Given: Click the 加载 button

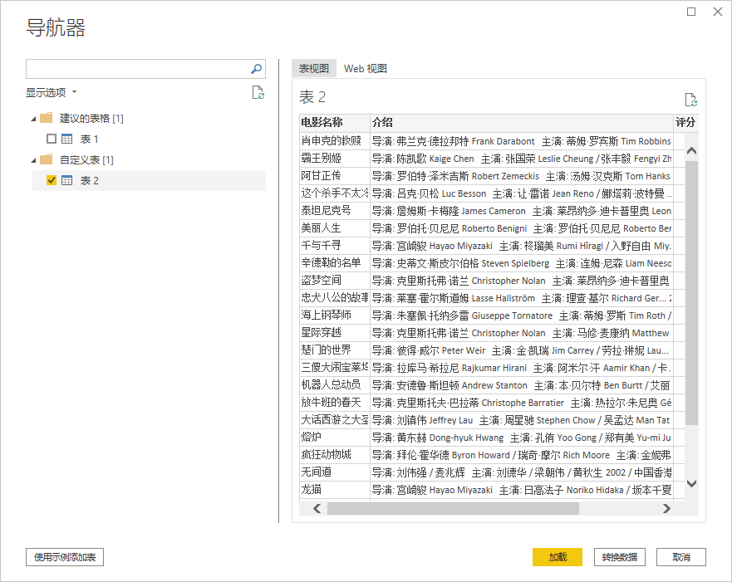Looking at the screenshot, I should [557, 557].
